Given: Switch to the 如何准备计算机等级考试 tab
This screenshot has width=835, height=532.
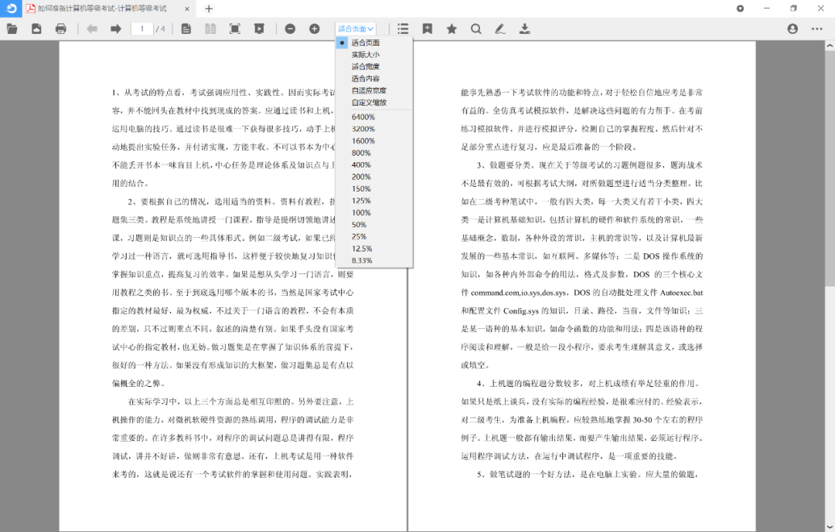Looking at the screenshot, I should [102, 8].
